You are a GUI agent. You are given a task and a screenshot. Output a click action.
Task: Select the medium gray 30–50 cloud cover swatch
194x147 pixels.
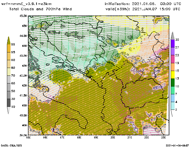[x=9, y=95]
